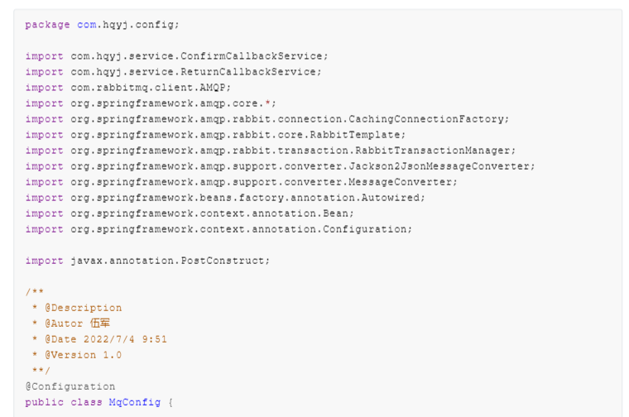Screen dimensions: 629x417
Task: Click the Jackson2JsonMessageConverter import line
Action: point(280,166)
